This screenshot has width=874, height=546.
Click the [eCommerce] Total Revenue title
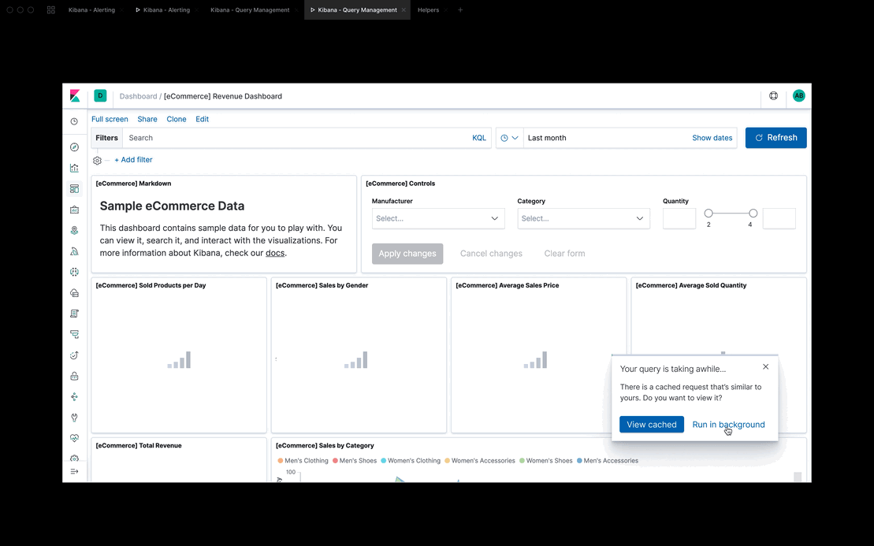[x=139, y=446]
